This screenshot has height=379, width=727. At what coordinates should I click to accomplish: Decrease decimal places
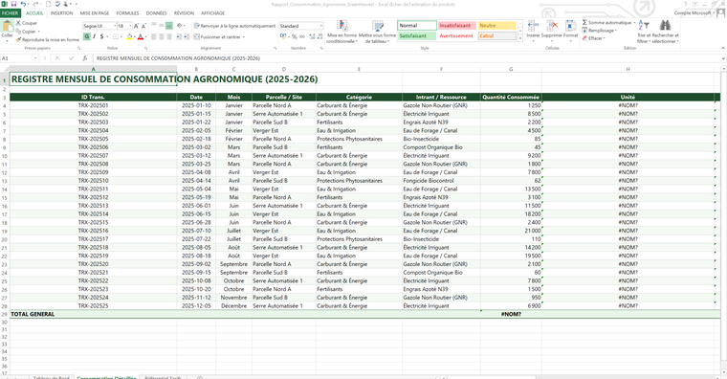point(319,36)
